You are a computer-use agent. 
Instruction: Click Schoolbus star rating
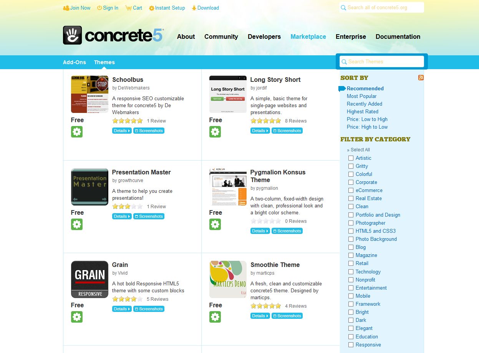click(x=128, y=121)
